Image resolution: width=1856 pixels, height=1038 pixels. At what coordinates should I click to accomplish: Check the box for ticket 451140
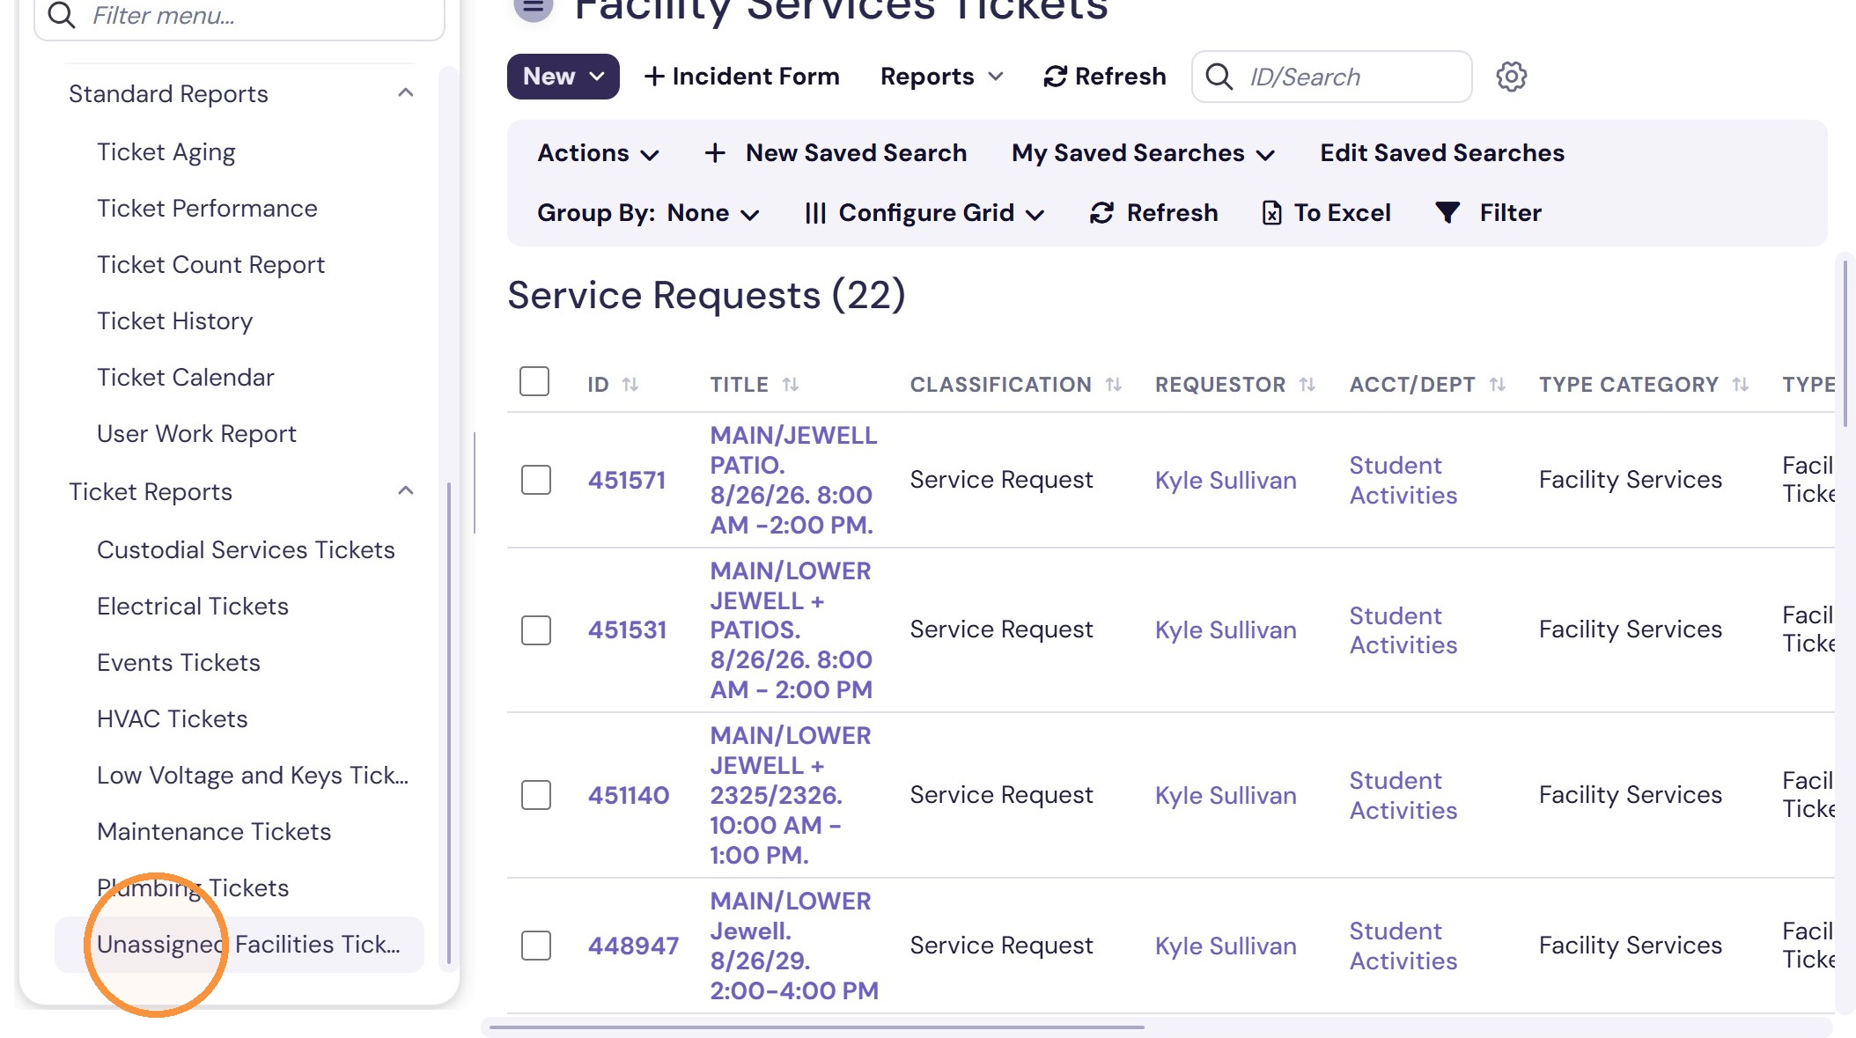pos(536,795)
